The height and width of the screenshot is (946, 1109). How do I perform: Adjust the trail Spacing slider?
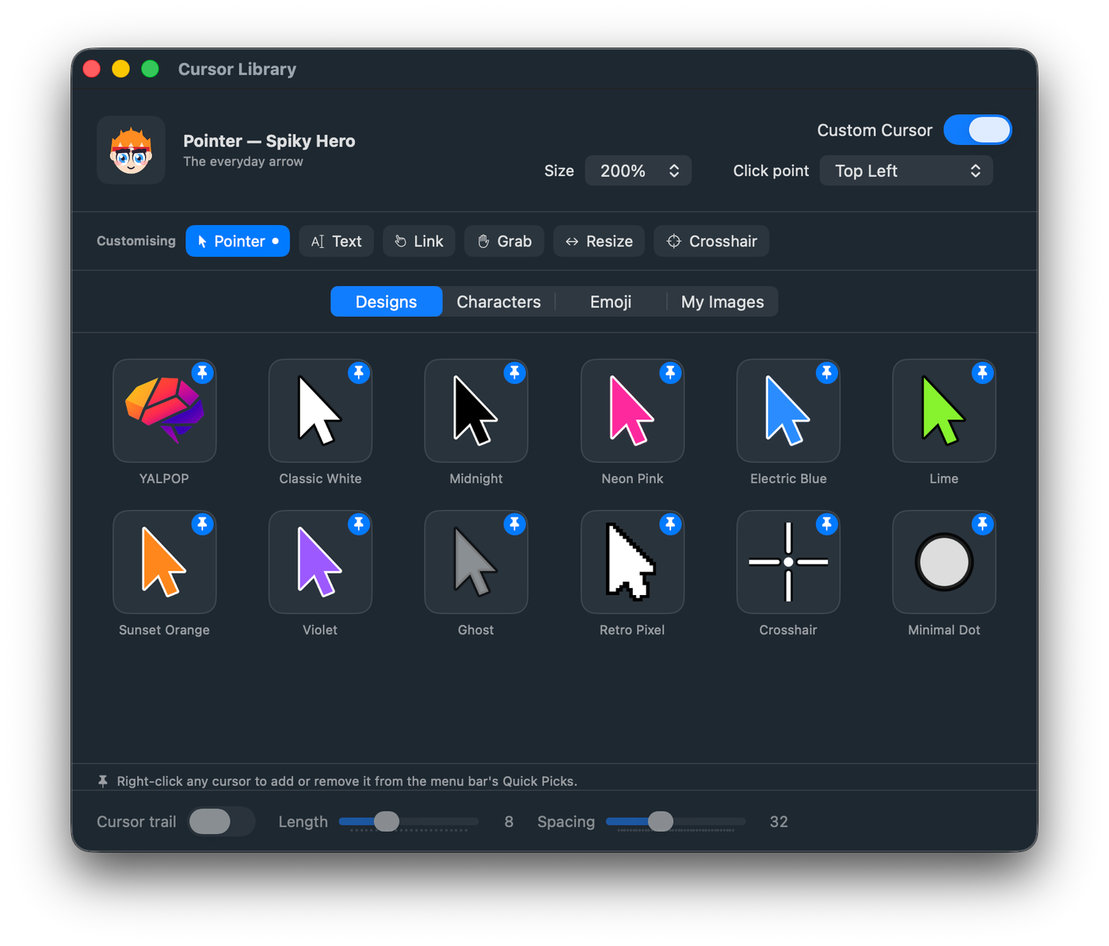676,822
